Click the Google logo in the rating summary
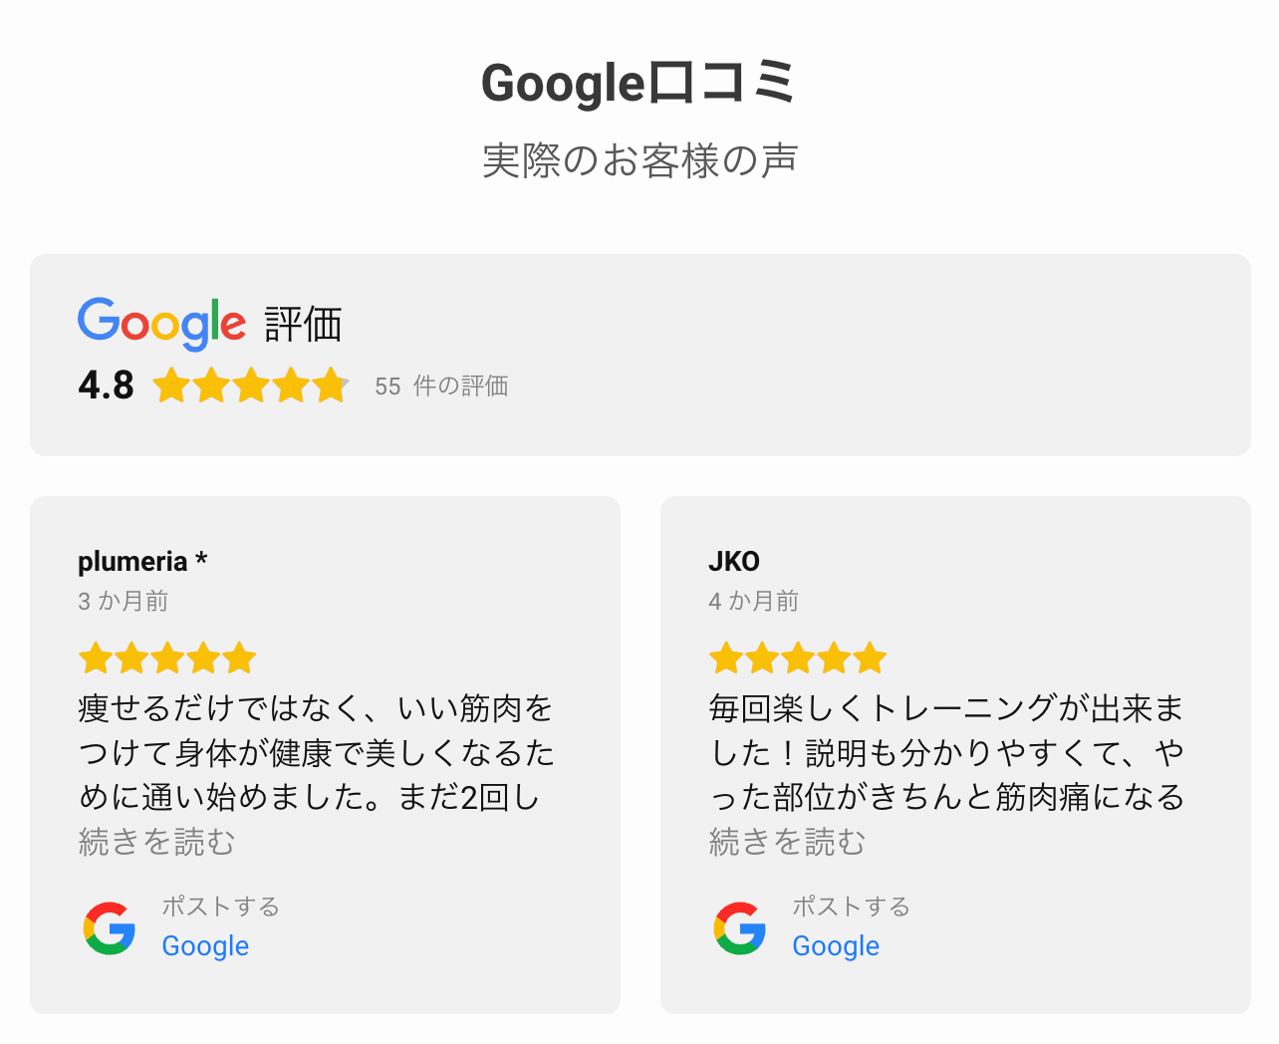The height and width of the screenshot is (1044, 1279). coord(161,322)
